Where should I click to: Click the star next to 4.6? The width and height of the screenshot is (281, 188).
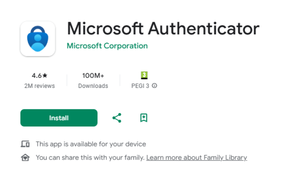pos(45,76)
